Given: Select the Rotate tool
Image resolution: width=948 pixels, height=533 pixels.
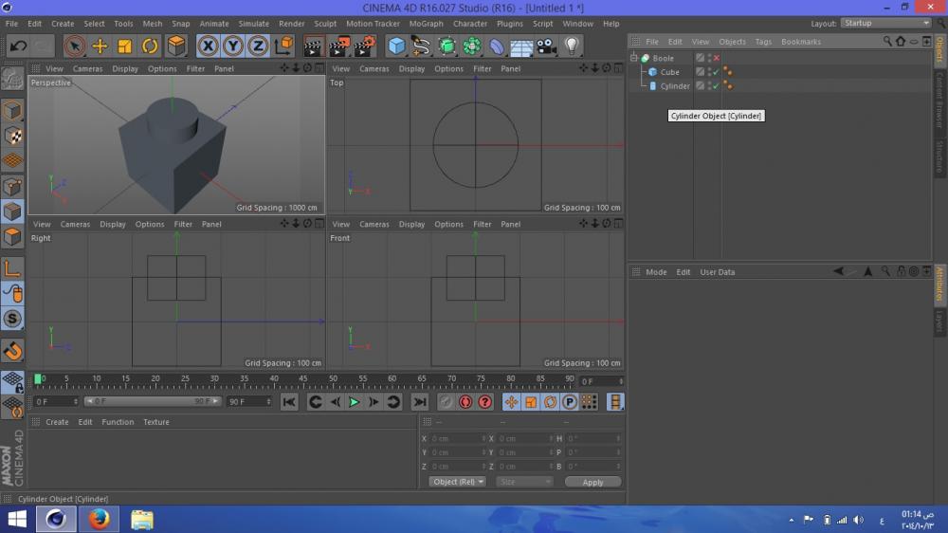Looking at the screenshot, I should [x=150, y=46].
